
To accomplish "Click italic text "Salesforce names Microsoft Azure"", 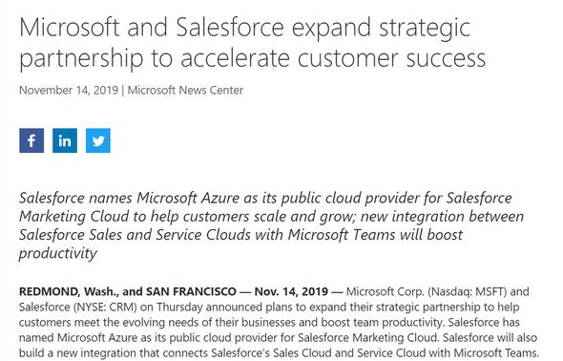I will (129, 198).
